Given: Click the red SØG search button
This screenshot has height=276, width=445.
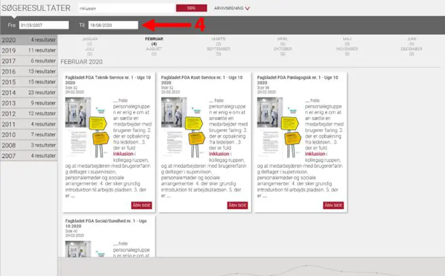Looking at the screenshot, I should [x=187, y=8].
